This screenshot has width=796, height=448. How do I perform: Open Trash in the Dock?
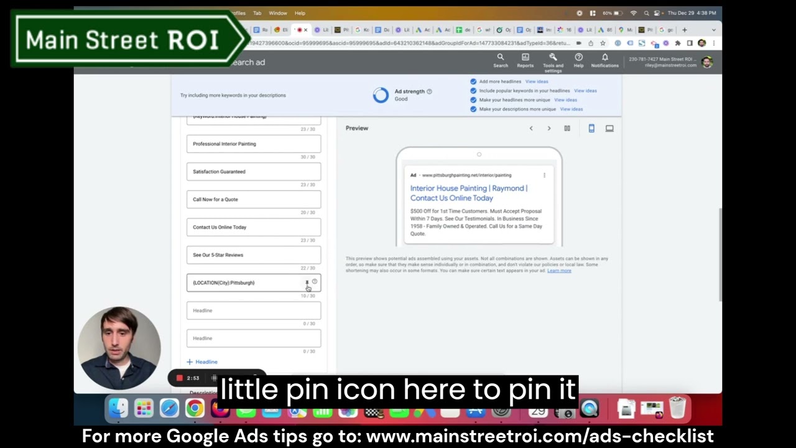tap(678, 408)
